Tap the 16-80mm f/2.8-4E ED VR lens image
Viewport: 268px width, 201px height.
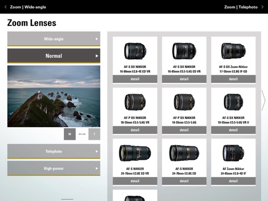[135, 51]
